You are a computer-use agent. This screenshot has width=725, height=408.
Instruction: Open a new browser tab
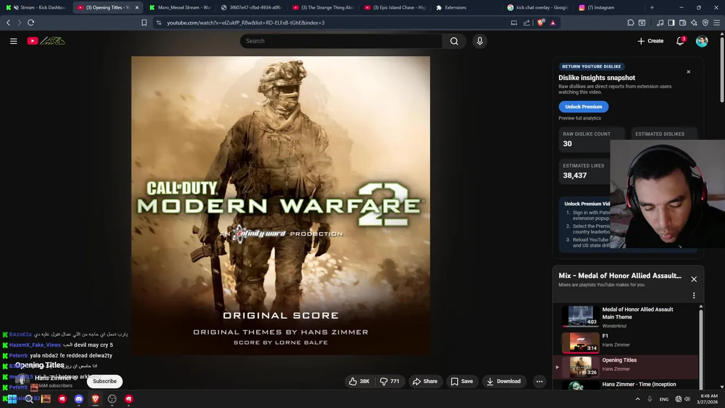click(x=652, y=7)
